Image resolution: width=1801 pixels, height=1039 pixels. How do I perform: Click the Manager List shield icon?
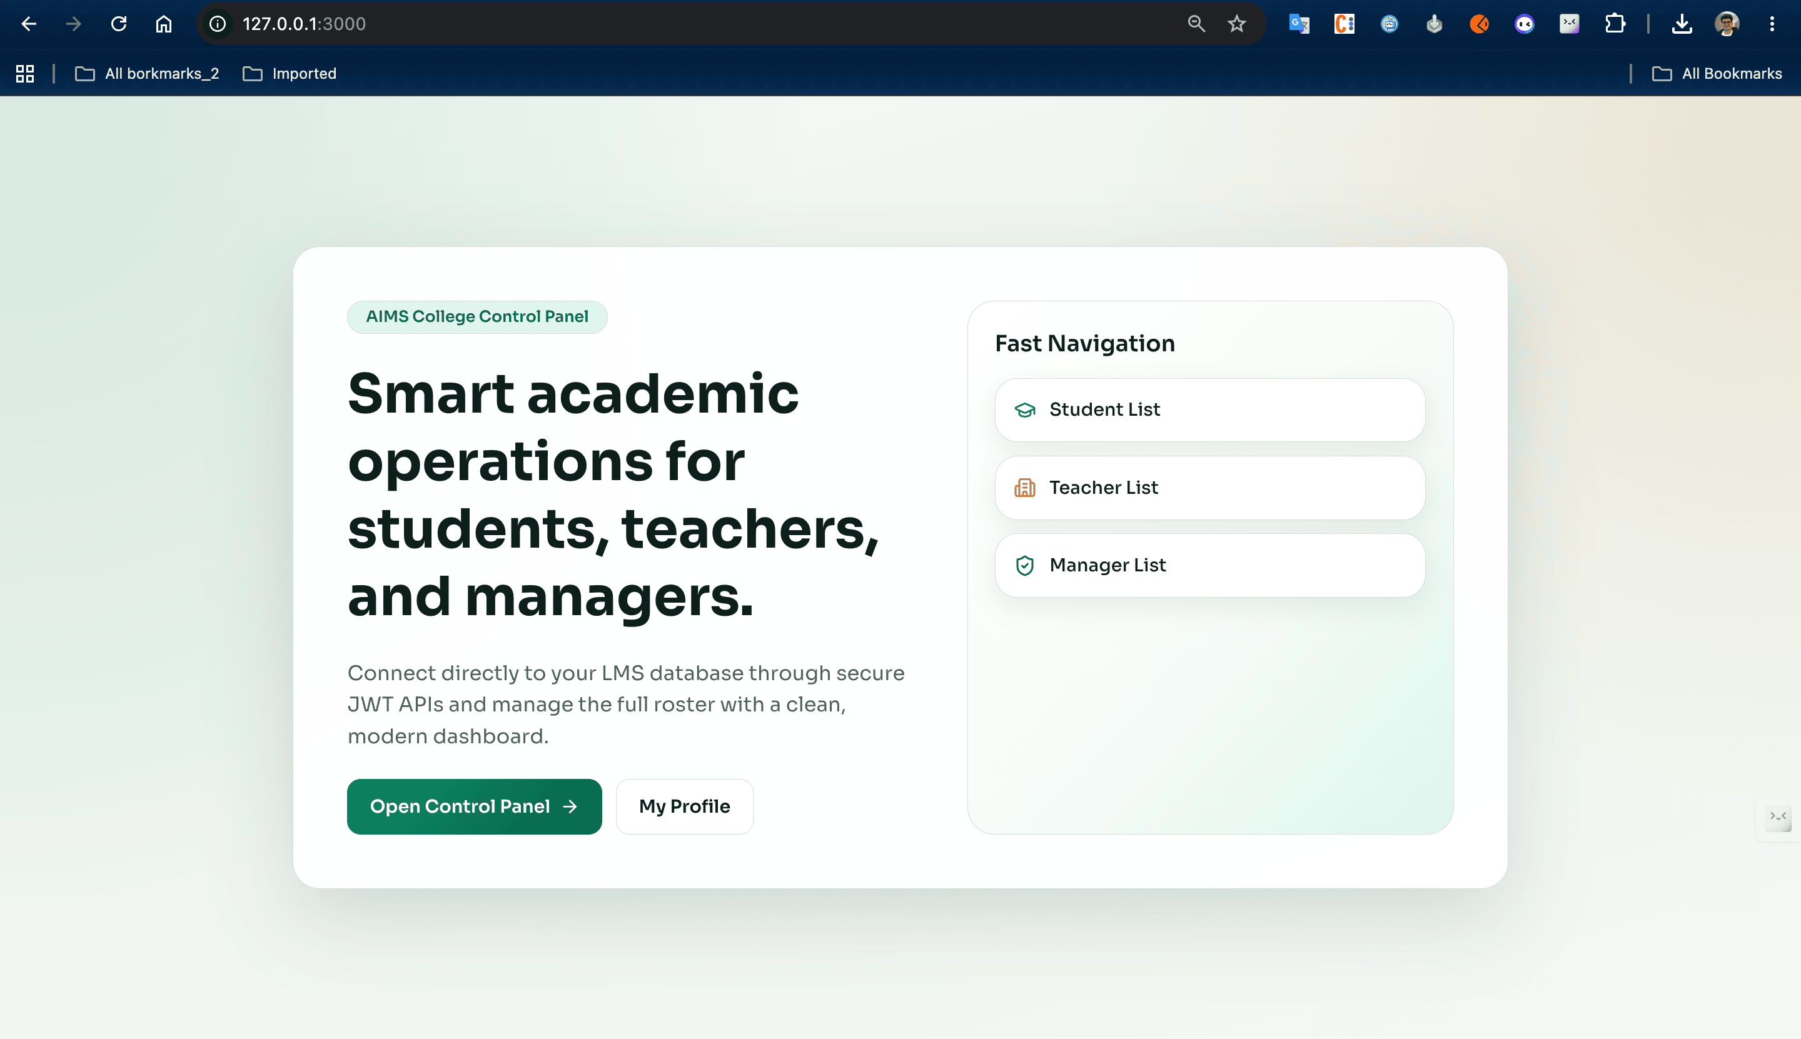click(x=1025, y=565)
